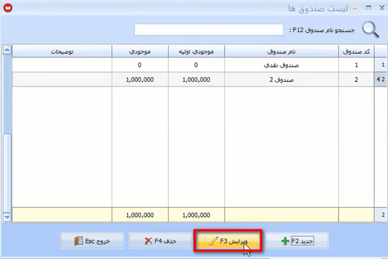Click the magnifying glass search icon
Viewport: 388px width, 259px height.
[370, 30]
